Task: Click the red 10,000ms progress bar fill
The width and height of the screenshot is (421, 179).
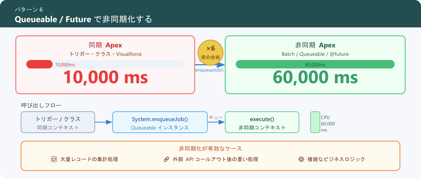Action: click(x=39, y=64)
